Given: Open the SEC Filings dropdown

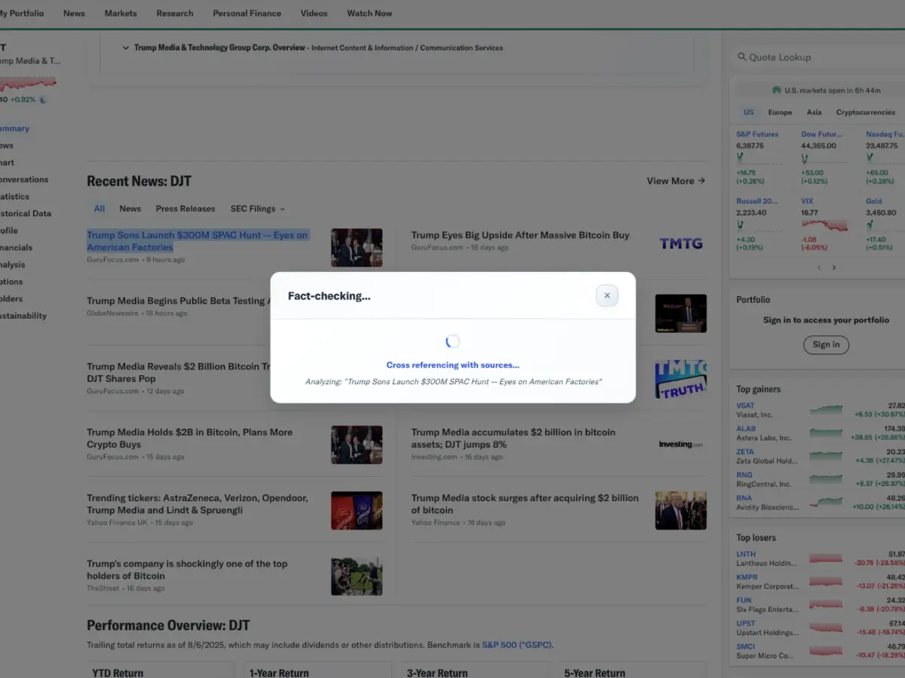Looking at the screenshot, I should point(257,209).
